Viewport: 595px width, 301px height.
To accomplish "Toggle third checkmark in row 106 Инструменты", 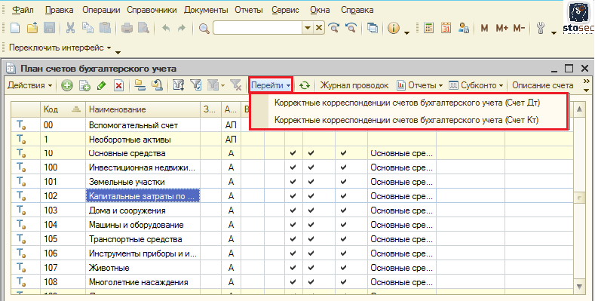I will (343, 253).
